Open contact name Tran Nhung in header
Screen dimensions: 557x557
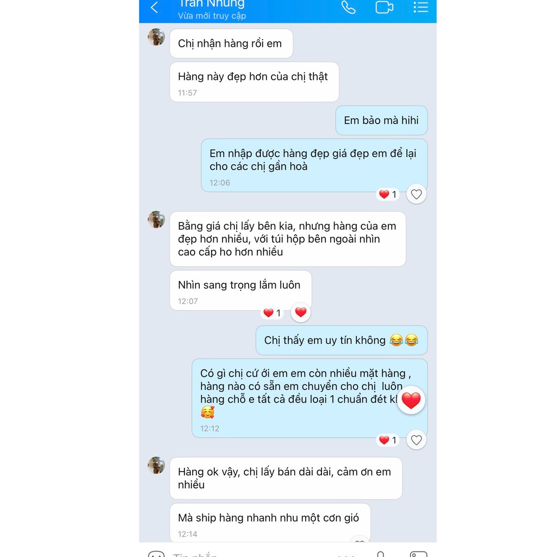212,4
